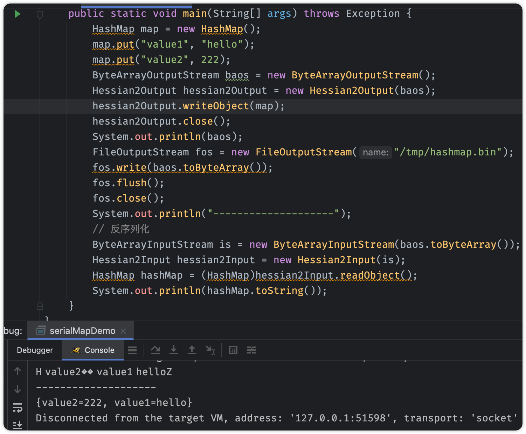
Task: Switch to the Console tab
Action: [x=93, y=350]
